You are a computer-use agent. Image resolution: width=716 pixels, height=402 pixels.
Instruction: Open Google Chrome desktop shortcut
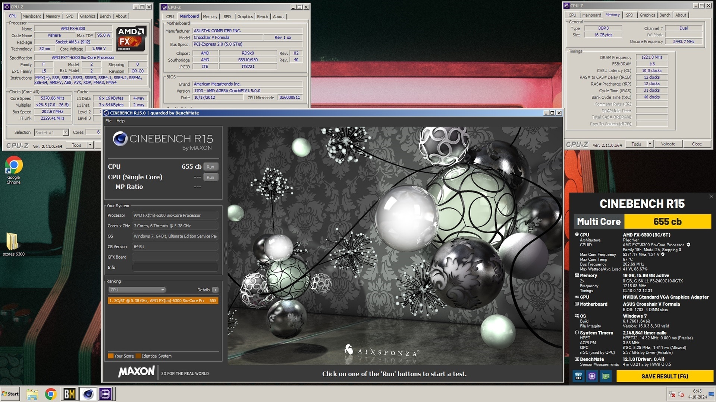13,170
